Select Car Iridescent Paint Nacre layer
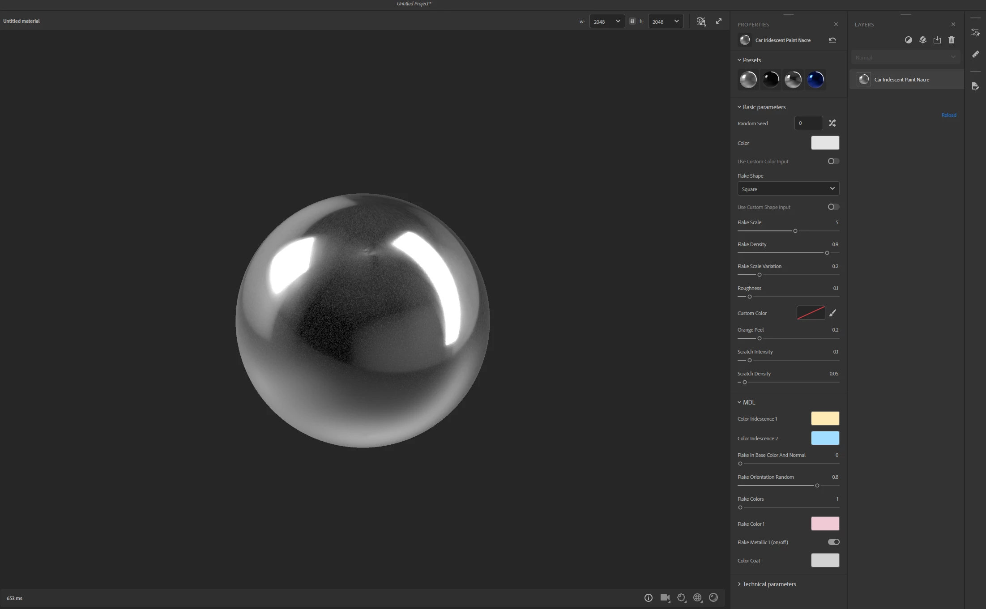Viewport: 986px width, 609px height. (901, 80)
